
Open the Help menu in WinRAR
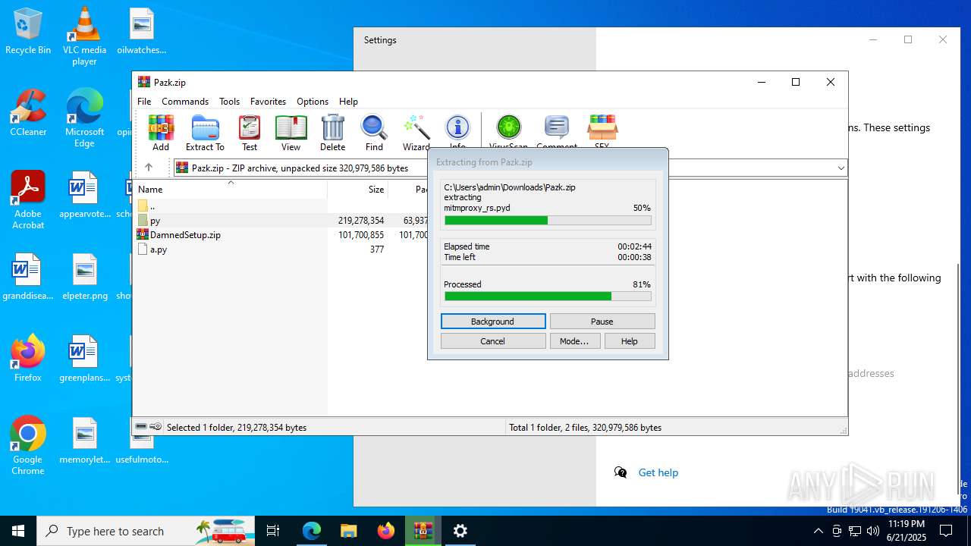pyautogui.click(x=348, y=101)
